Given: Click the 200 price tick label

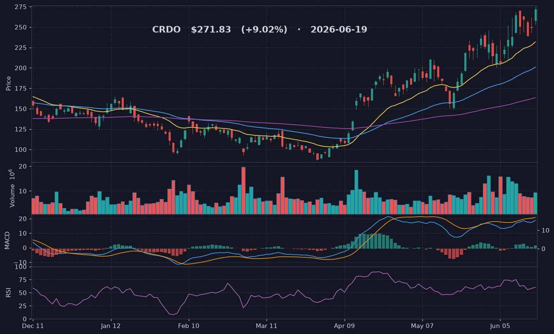Looking at the screenshot, I should (x=21, y=68).
